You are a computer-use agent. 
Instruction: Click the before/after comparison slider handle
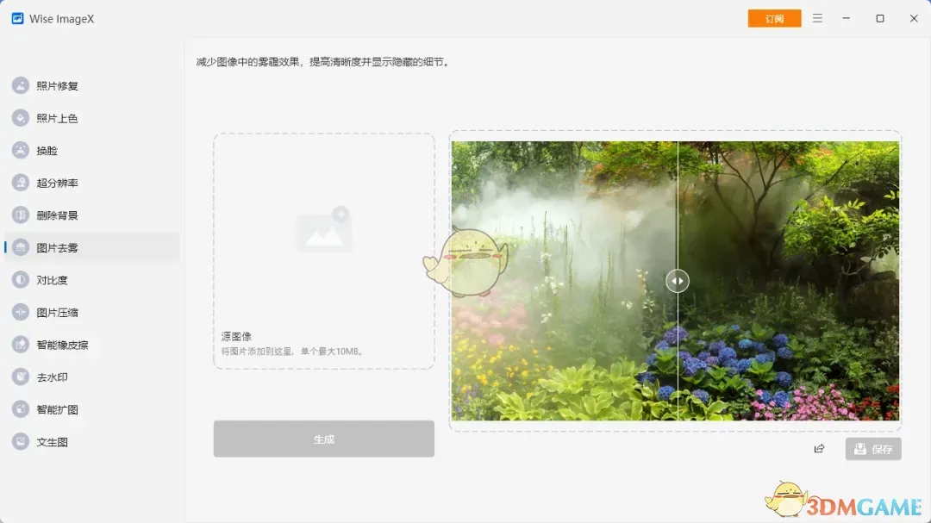point(678,281)
